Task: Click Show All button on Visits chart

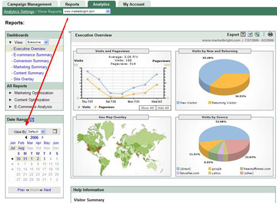Action: pyautogui.click(x=147, y=108)
